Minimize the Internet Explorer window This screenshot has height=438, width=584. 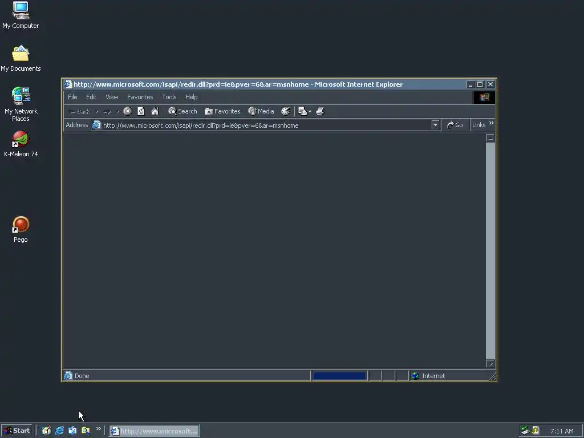[471, 84]
